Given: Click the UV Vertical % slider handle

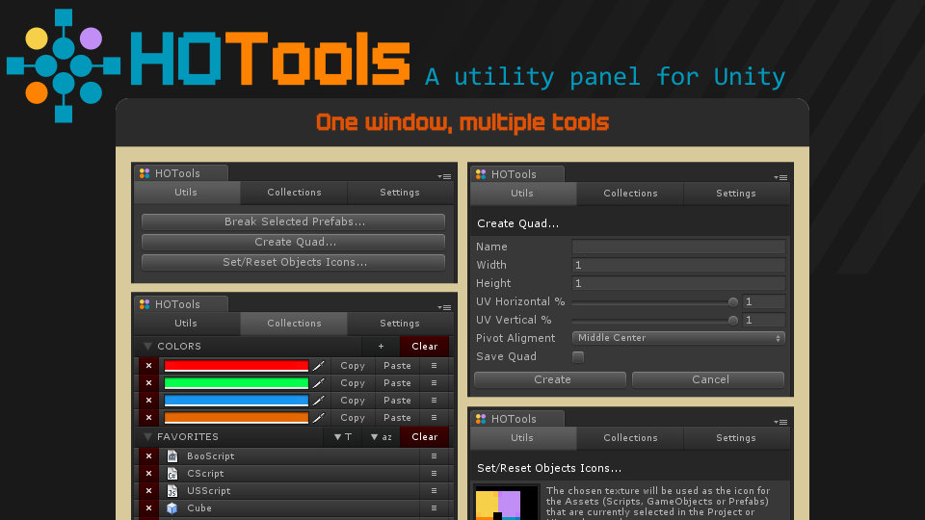Looking at the screenshot, I should pos(732,320).
